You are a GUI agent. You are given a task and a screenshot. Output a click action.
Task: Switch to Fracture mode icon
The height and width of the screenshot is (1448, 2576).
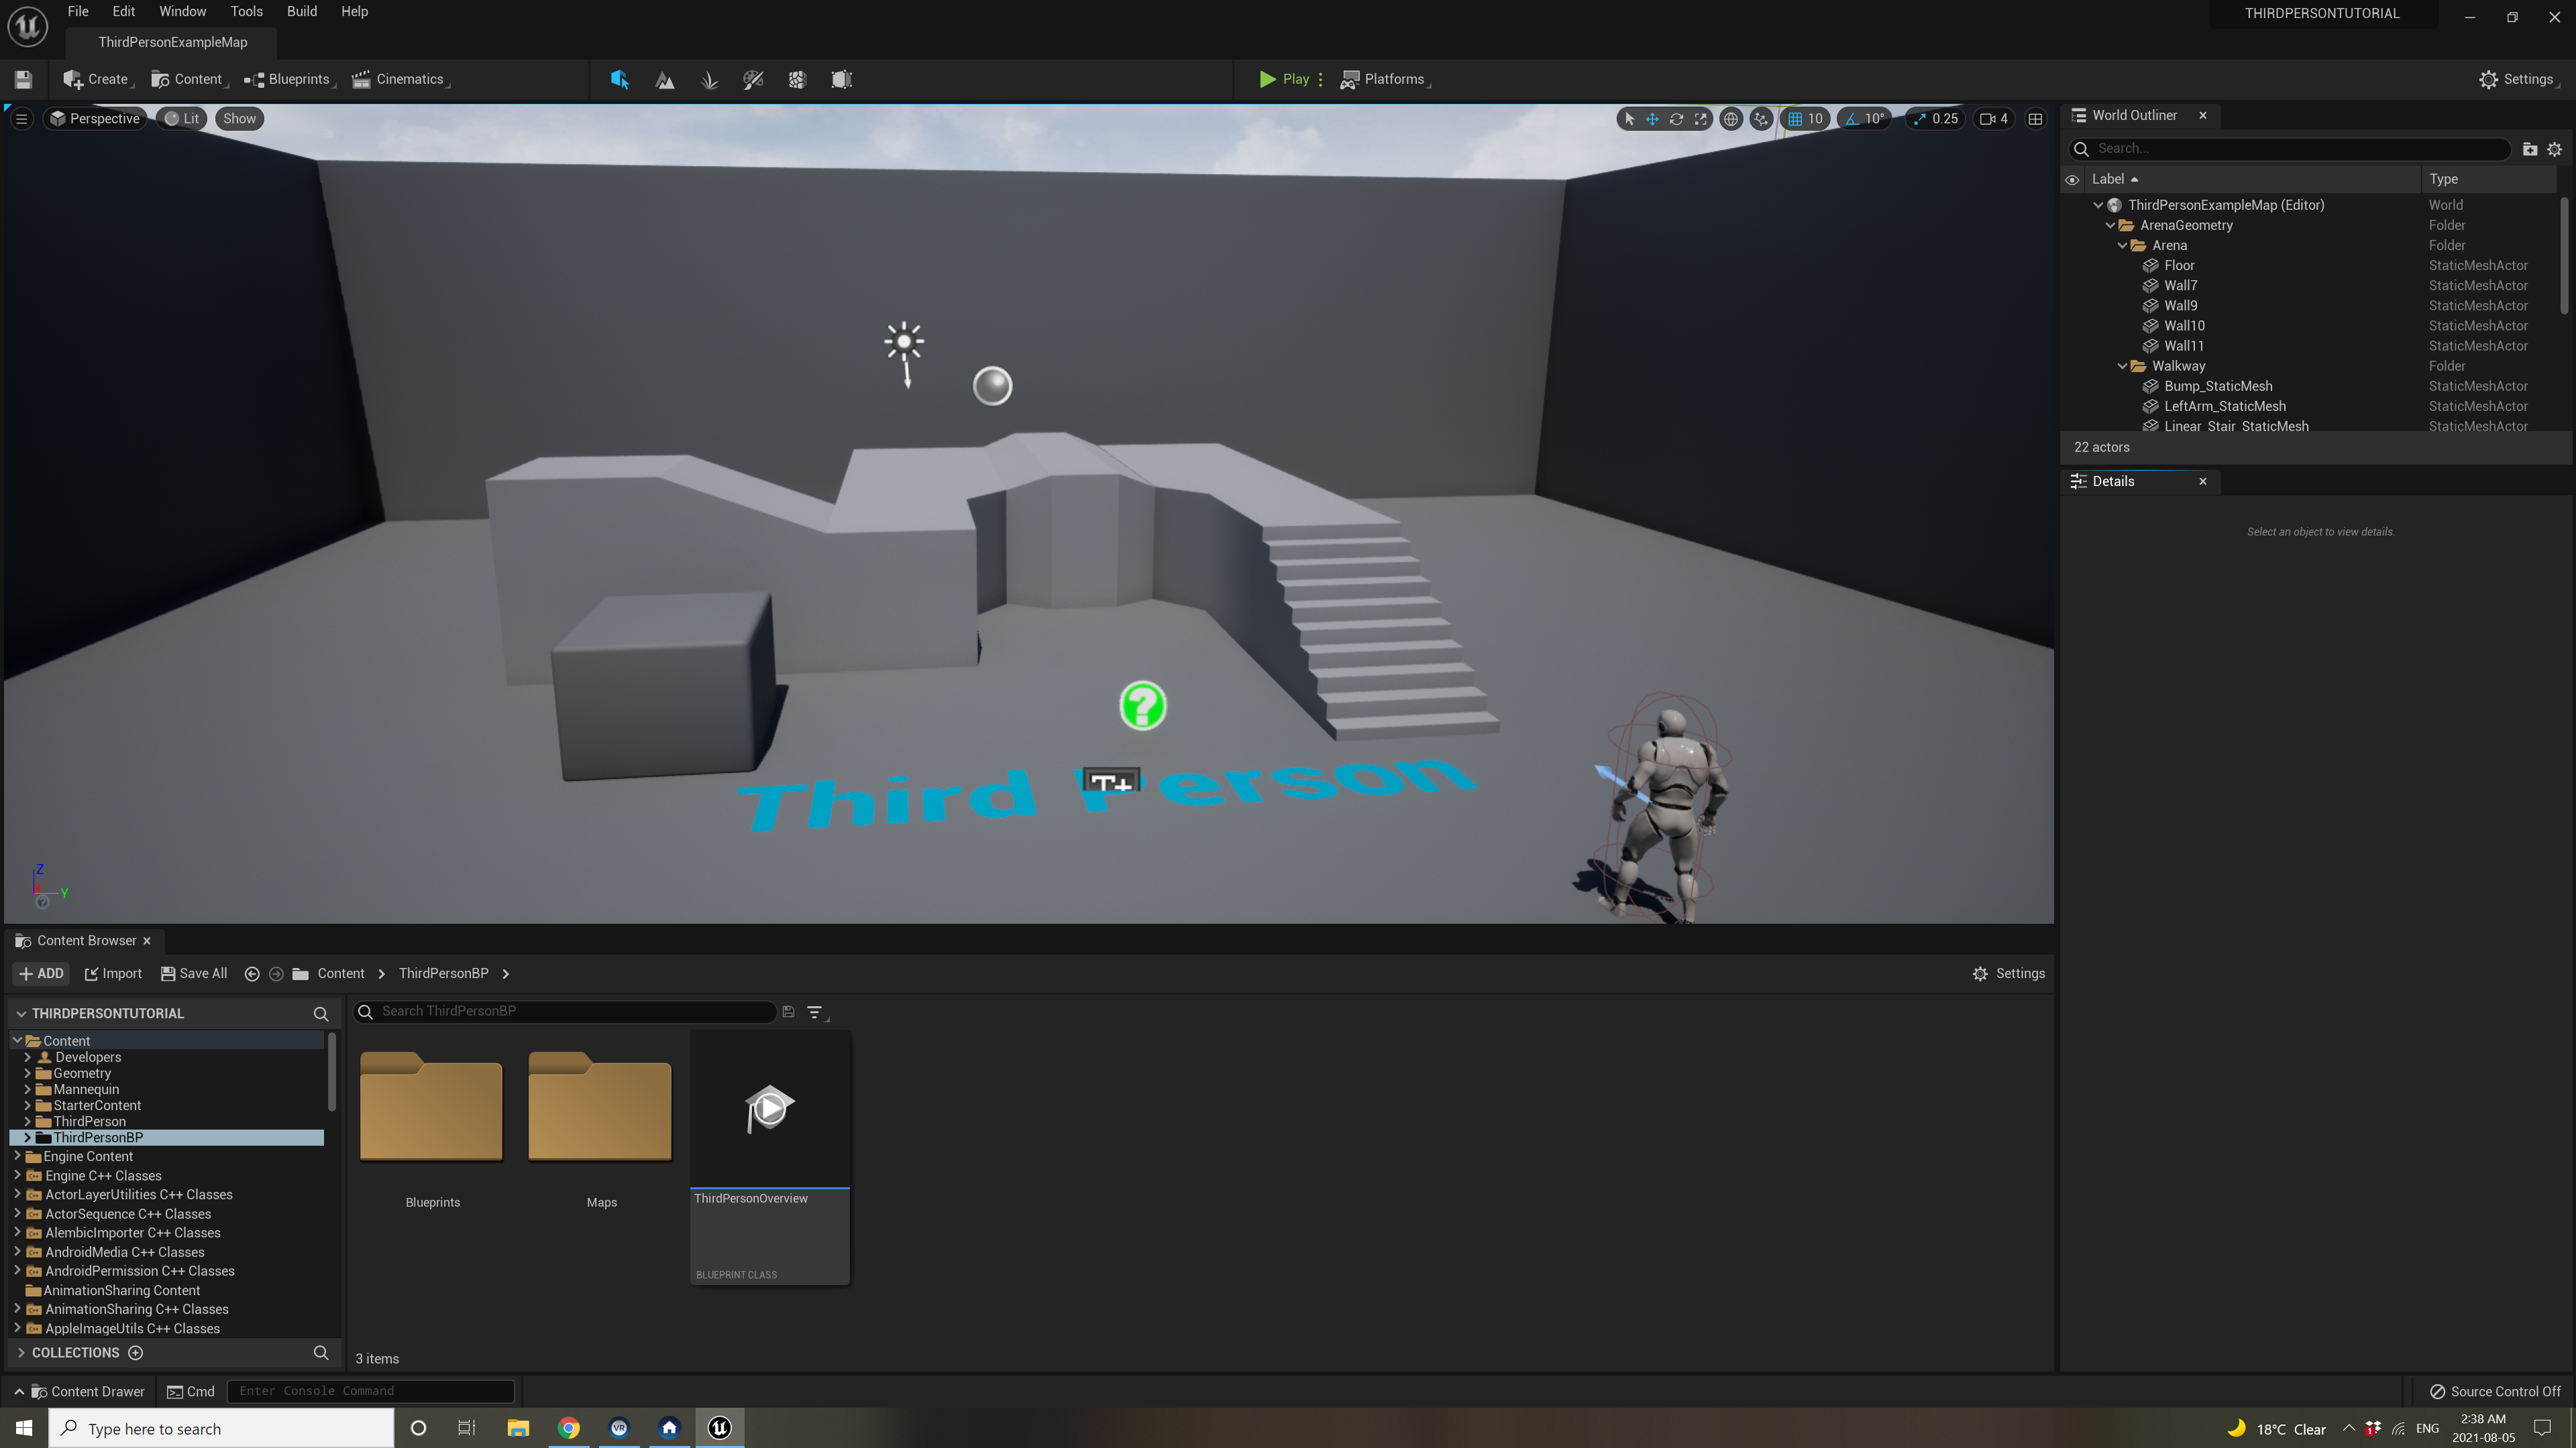point(797,79)
